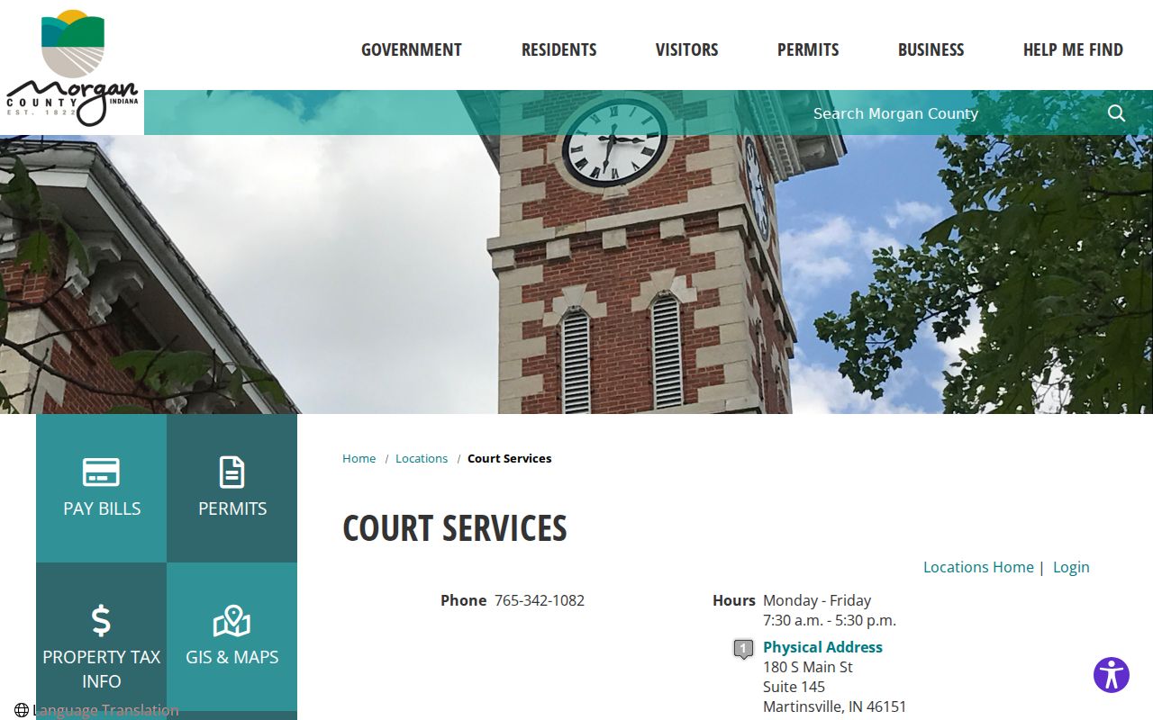Viewport: 1153px width, 720px height.
Task: Click the Language Translation globe icon
Action: point(22,710)
